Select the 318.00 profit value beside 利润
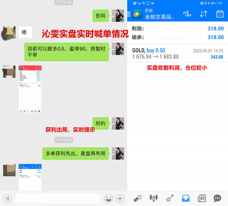This screenshot has width=228, height=206. pyautogui.click(x=215, y=29)
